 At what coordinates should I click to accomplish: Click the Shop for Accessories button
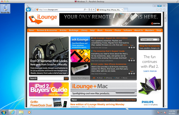[149, 47]
